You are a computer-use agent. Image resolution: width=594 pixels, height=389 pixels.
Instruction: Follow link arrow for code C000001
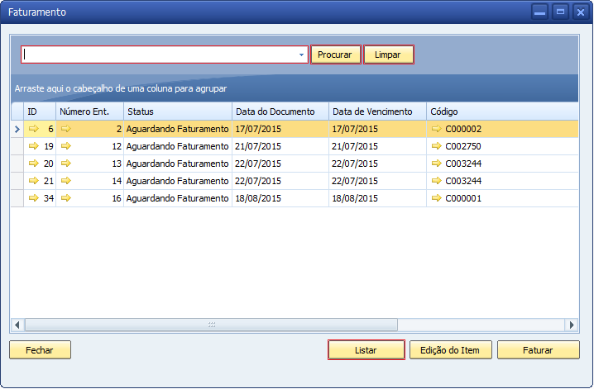pos(437,197)
